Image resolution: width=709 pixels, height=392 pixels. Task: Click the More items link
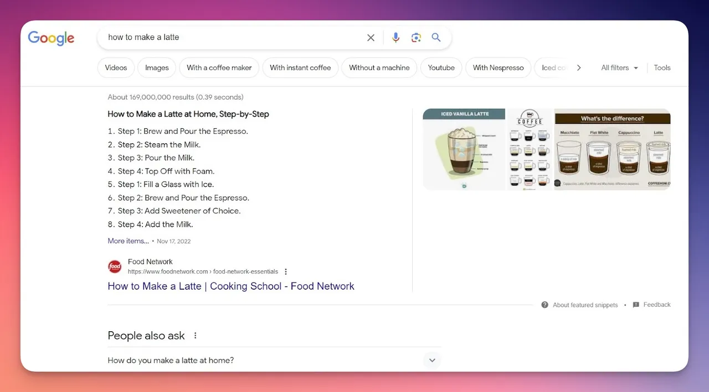click(x=128, y=241)
